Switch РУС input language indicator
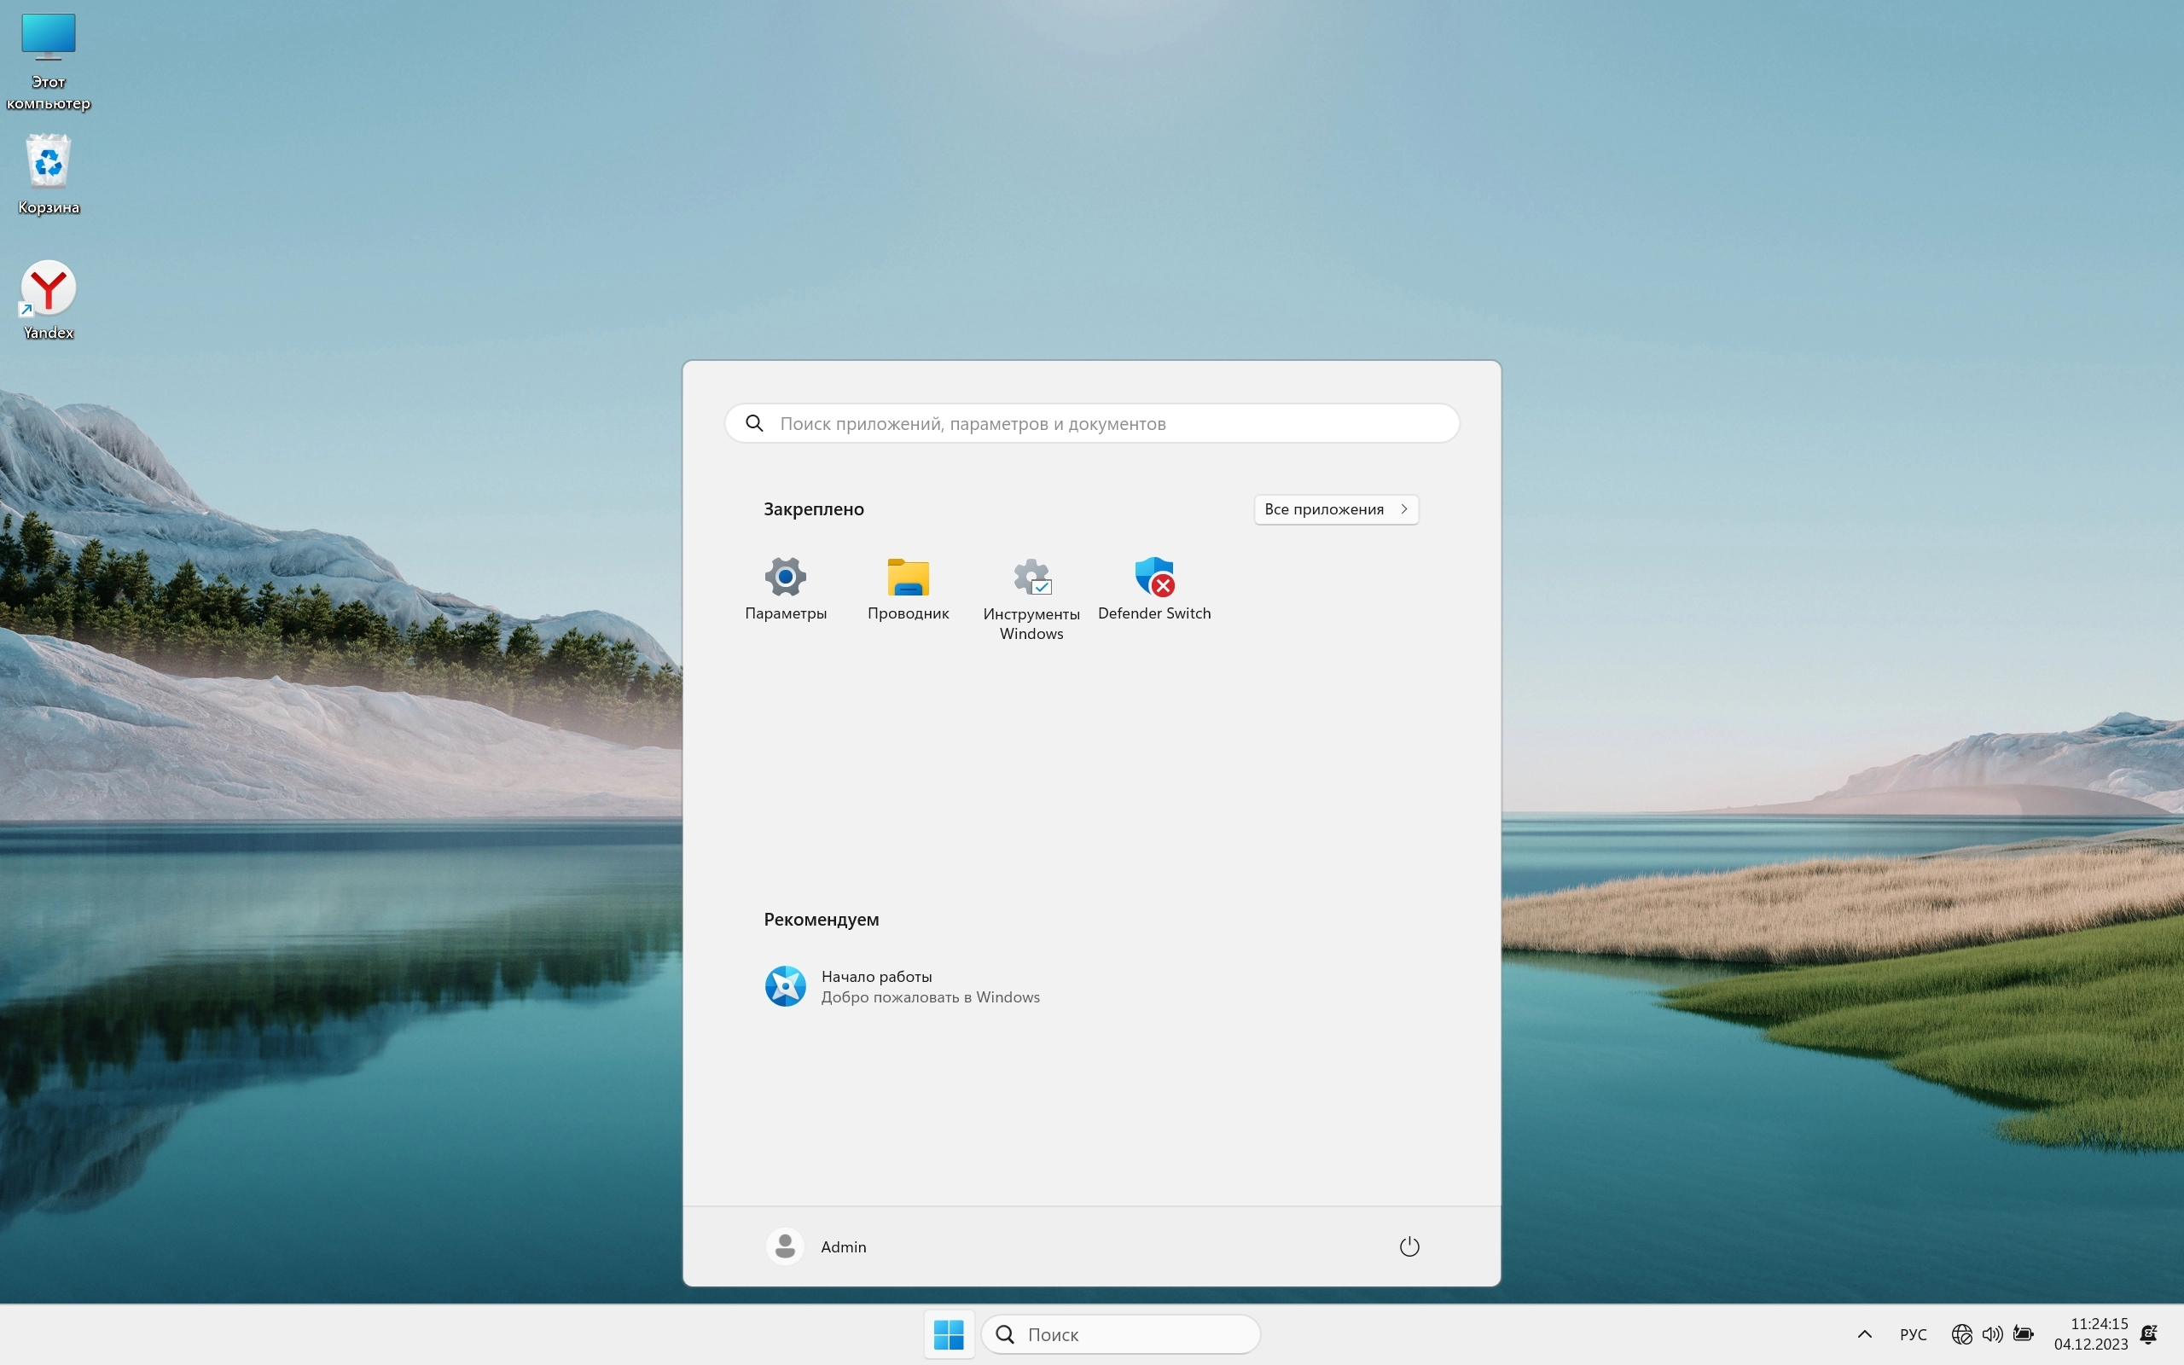Image resolution: width=2184 pixels, height=1365 pixels. 1913,1334
